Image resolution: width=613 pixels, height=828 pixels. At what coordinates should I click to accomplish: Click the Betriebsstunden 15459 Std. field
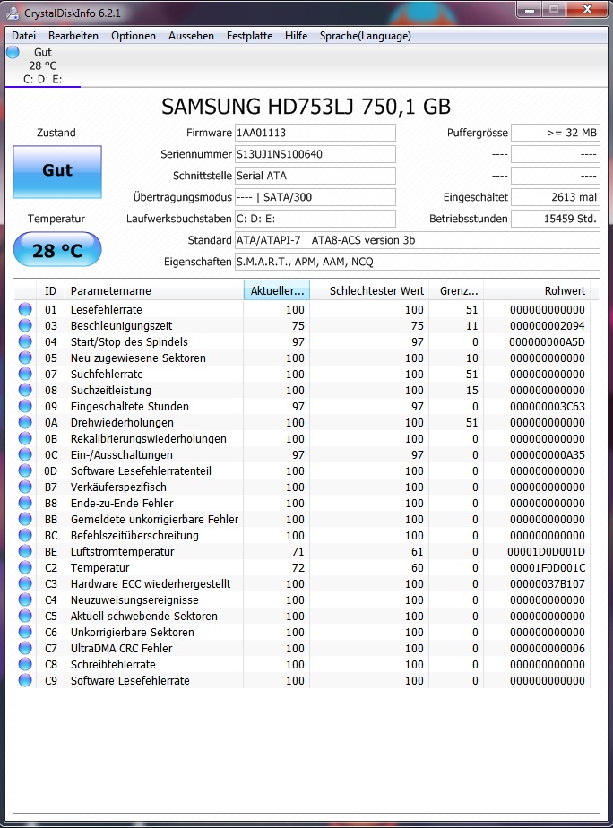tap(556, 219)
